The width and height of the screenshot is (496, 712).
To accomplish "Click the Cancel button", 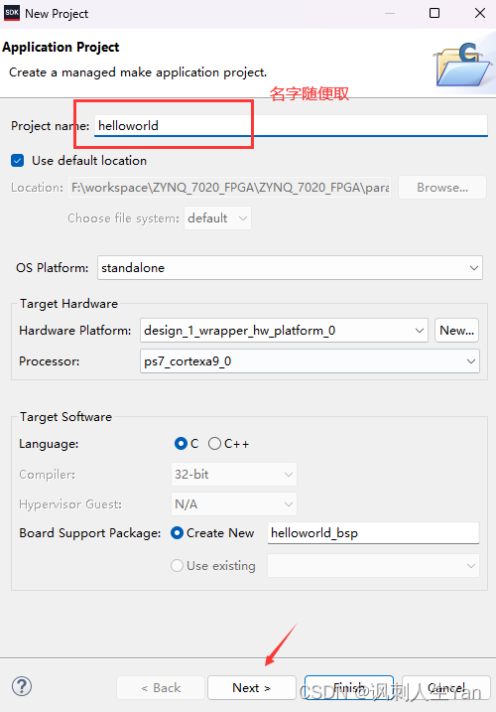I will tap(446, 687).
